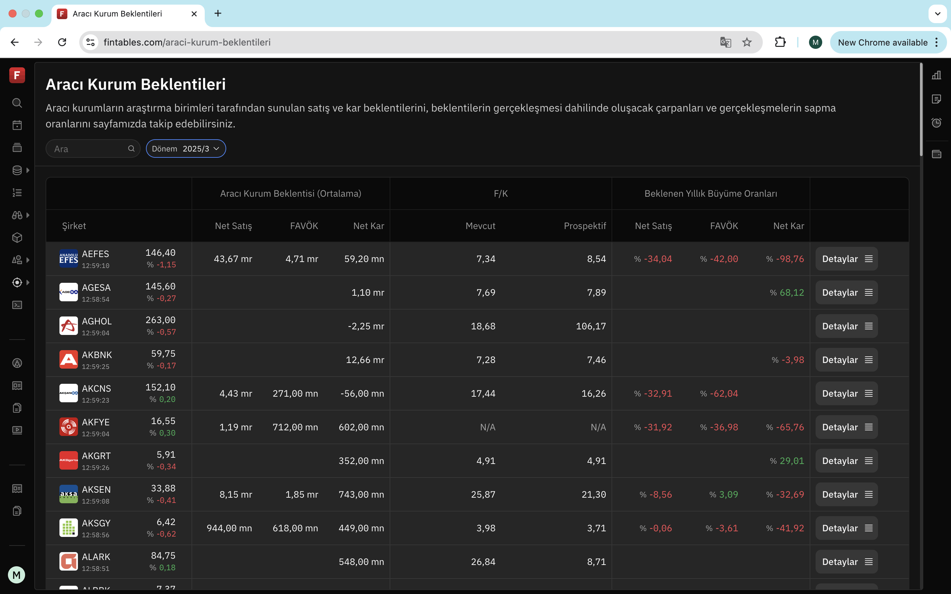Screen dimensions: 951x594
Task: Open the shapes sidebar icon
Action: pos(17,260)
